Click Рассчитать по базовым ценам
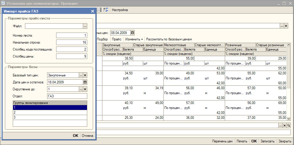Image resolution: width=294 pixels, height=145 pixels. (x=169, y=39)
